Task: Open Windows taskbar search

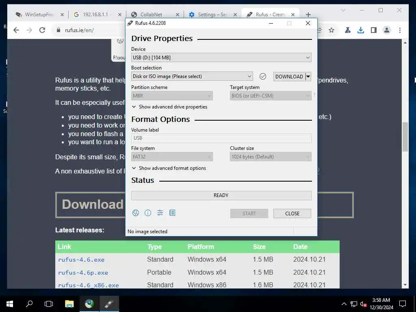Action: [x=29, y=304]
